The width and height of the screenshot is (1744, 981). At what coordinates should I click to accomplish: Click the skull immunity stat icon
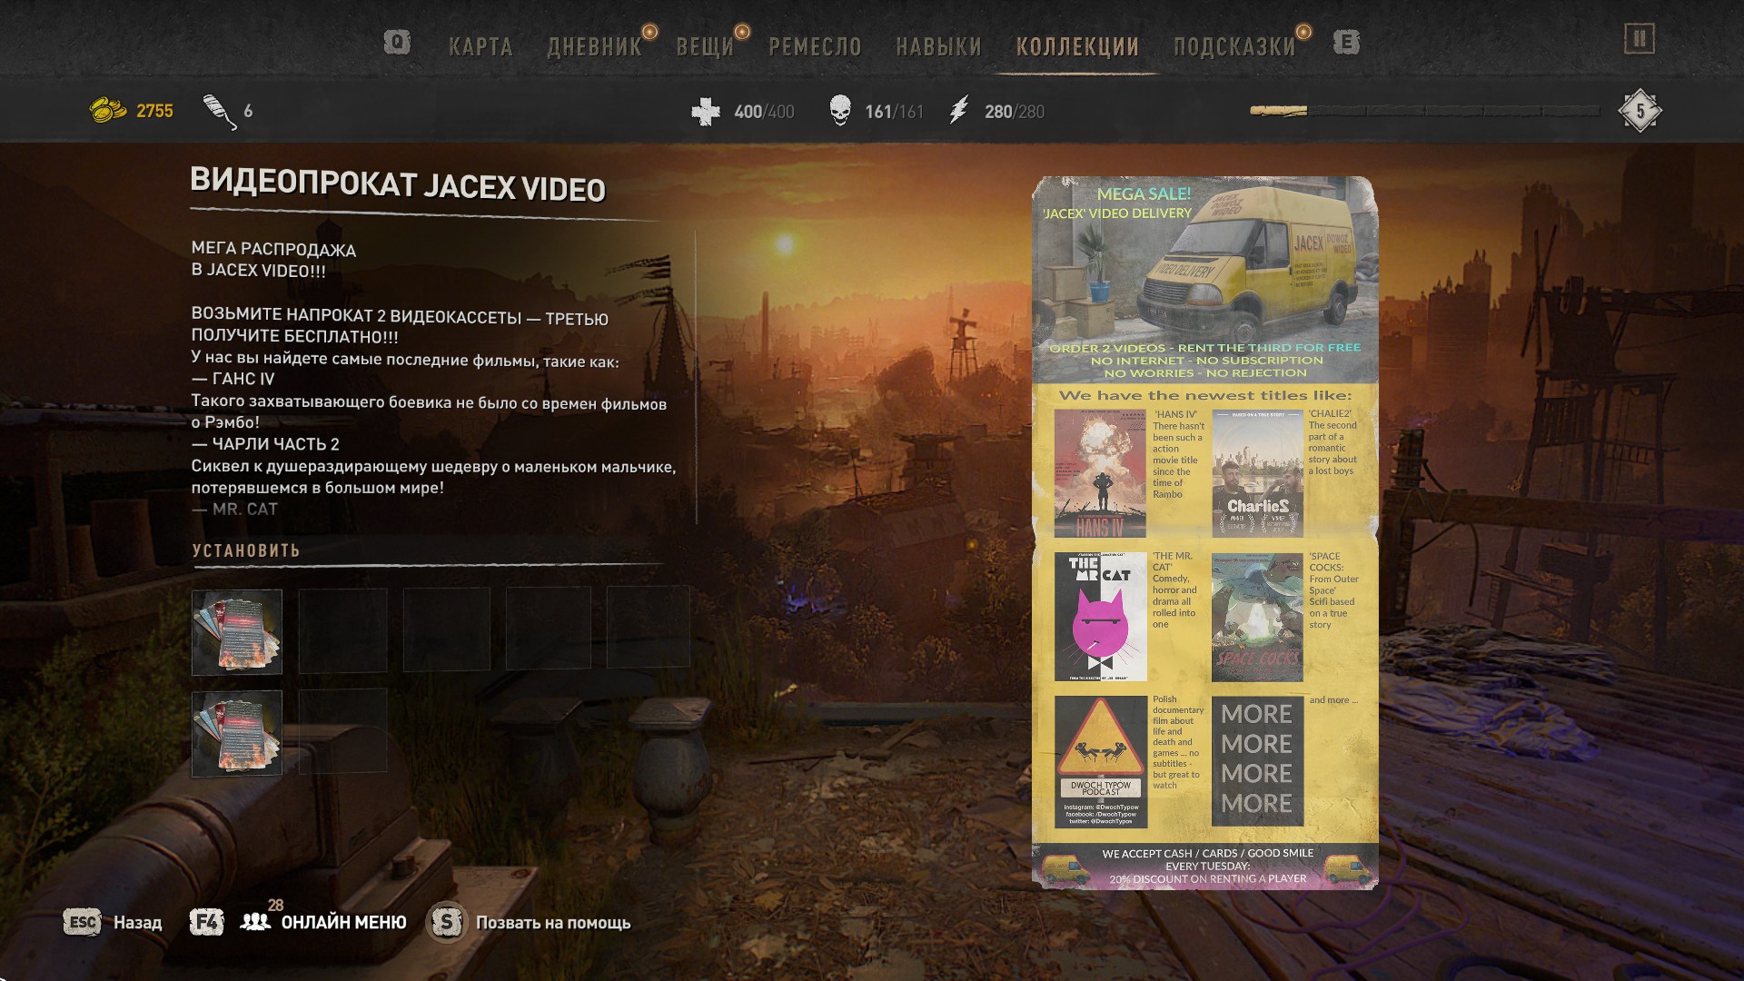point(840,111)
